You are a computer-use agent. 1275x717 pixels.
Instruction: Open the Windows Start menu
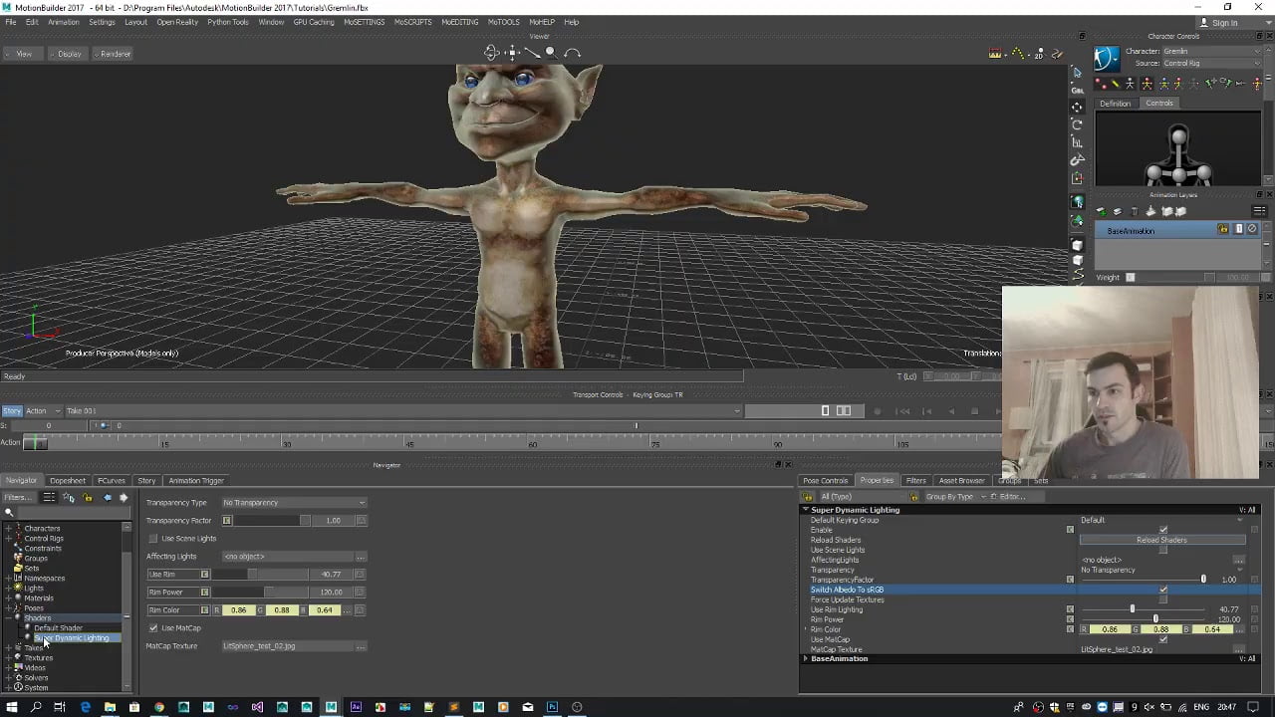[x=11, y=707]
